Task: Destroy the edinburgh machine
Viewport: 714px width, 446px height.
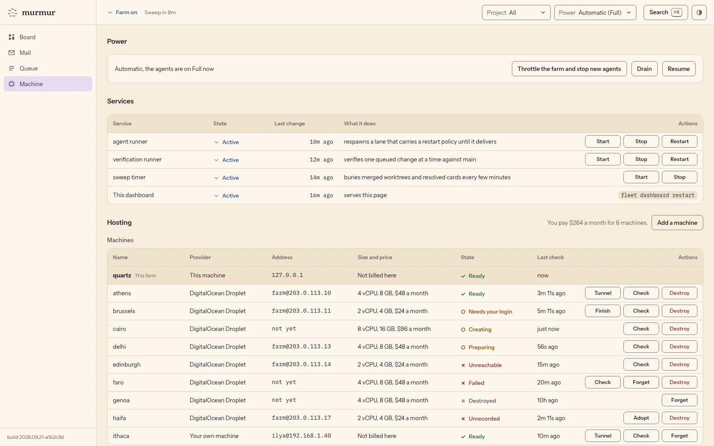Action: (680, 364)
